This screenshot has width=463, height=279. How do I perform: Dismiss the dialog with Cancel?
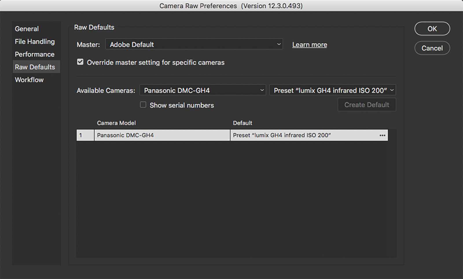pyautogui.click(x=432, y=48)
